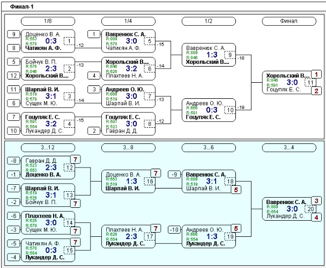
Task: Open score 0:3 of semifinal Андреев–Гоцуляк
Action: [212, 110]
